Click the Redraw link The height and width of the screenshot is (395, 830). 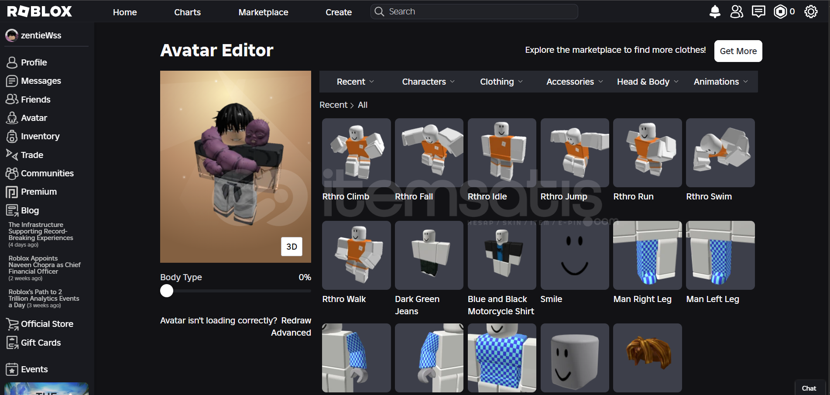tap(296, 320)
